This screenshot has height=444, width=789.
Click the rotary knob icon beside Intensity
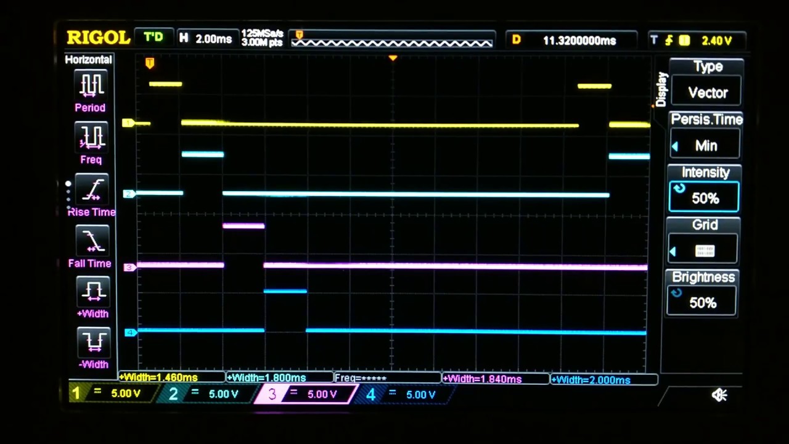coord(679,189)
